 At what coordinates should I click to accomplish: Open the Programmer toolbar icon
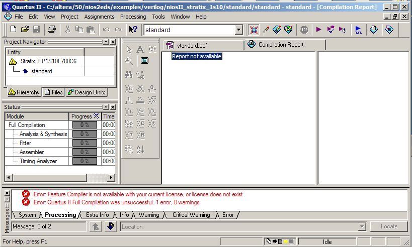(389, 29)
